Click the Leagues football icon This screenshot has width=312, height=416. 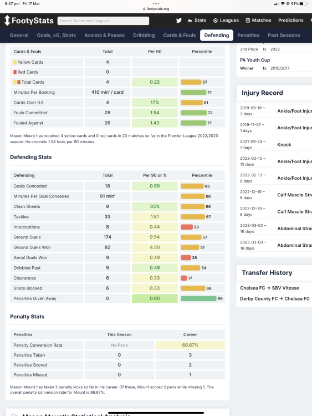(216, 21)
